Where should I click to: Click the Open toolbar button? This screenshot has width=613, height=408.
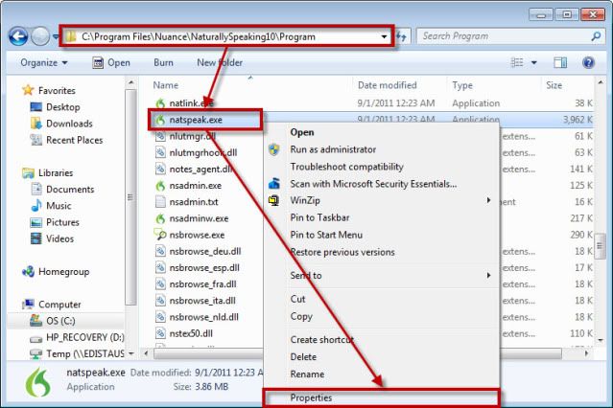pyautogui.click(x=111, y=62)
